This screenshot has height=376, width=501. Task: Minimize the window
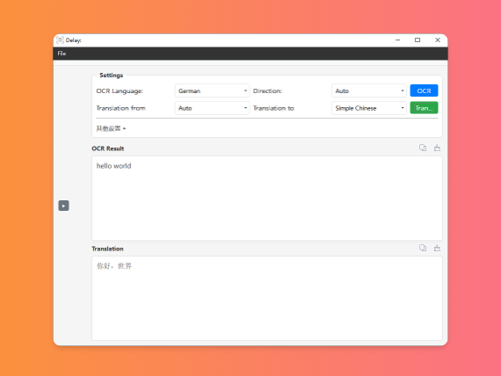click(398, 40)
